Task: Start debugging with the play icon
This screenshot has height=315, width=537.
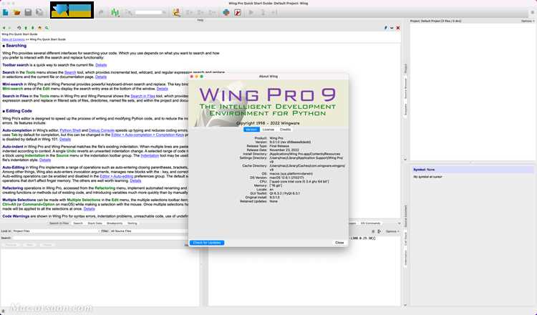Action: point(251,12)
